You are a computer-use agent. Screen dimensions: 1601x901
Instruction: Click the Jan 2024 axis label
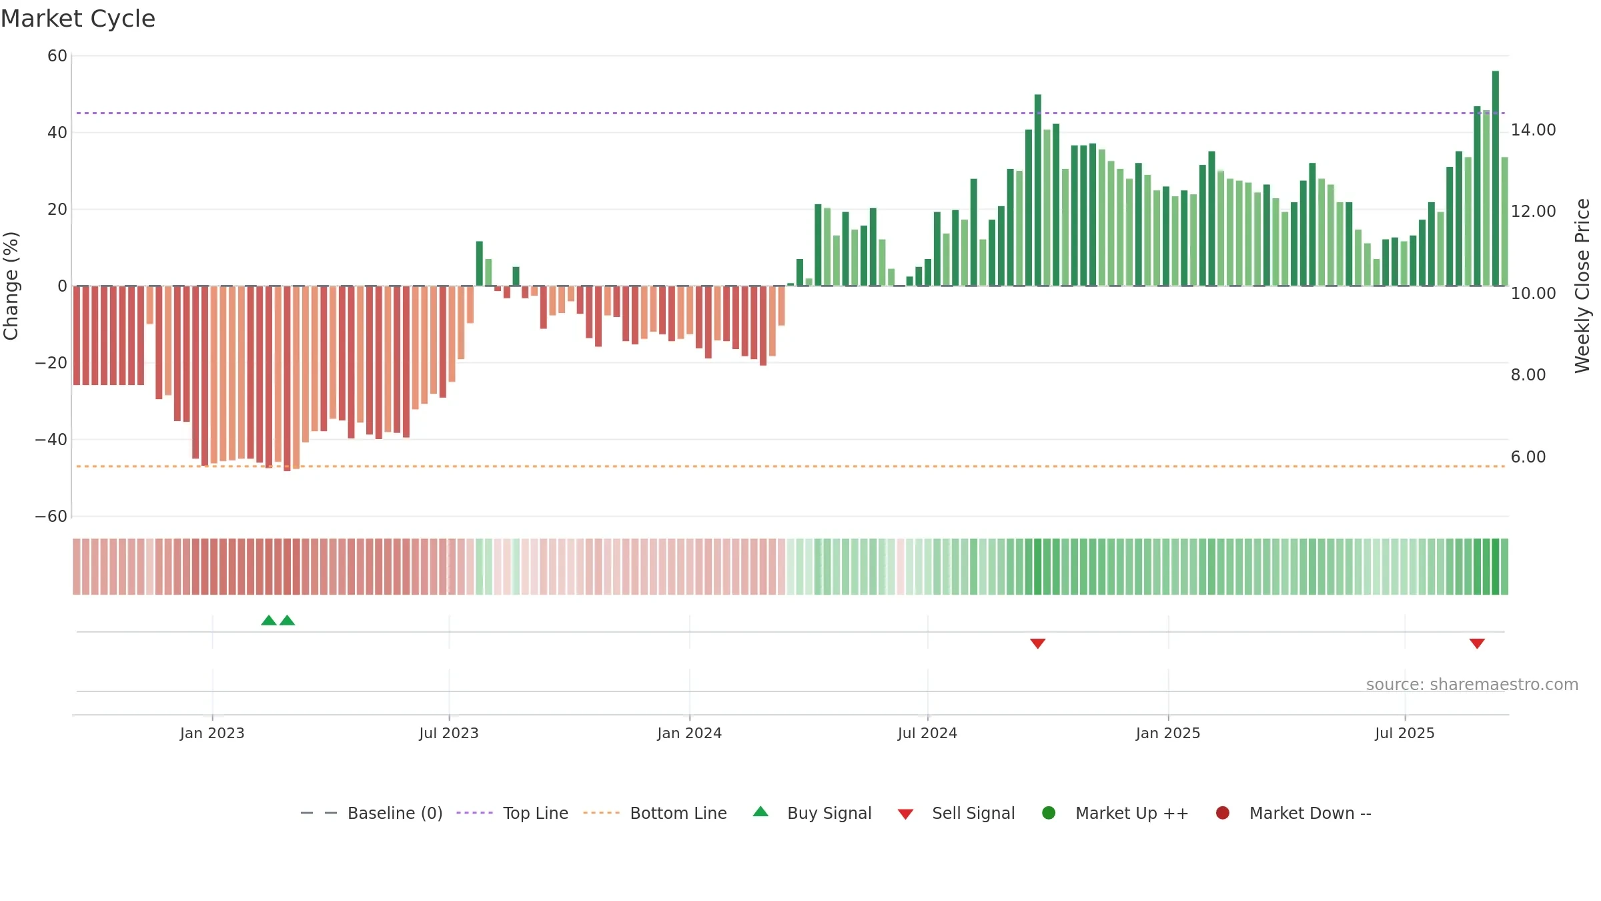tap(689, 733)
